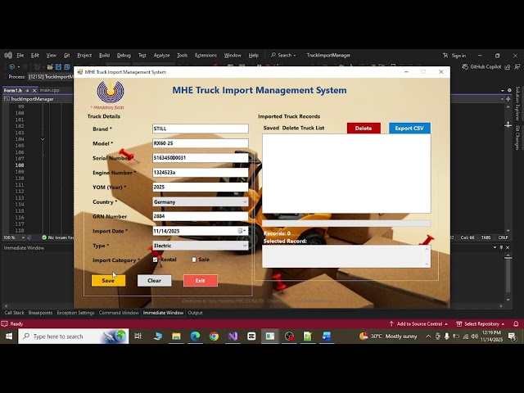524x393 pixels.
Task: Open Google Chrome from the taskbar
Action: [x=214, y=336]
